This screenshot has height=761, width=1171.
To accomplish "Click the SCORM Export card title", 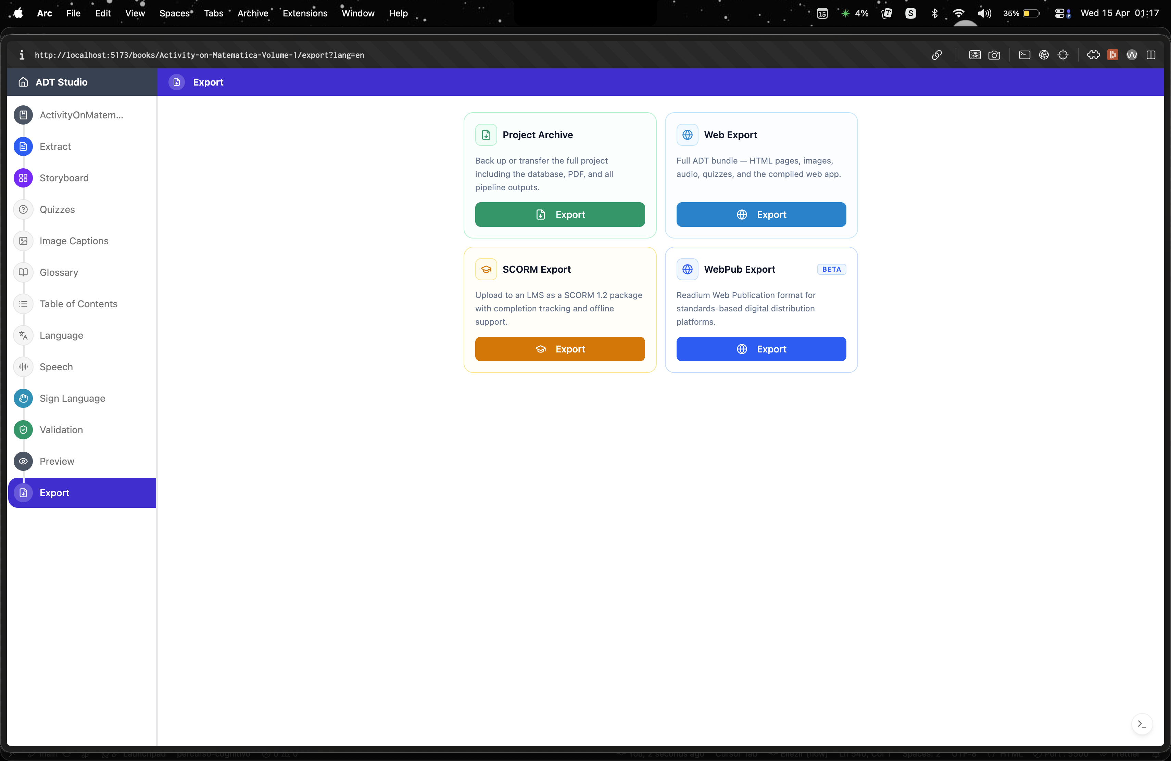I will pyautogui.click(x=537, y=269).
